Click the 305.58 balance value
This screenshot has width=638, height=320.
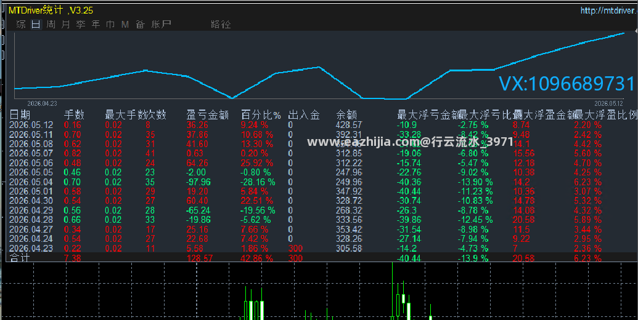point(349,248)
